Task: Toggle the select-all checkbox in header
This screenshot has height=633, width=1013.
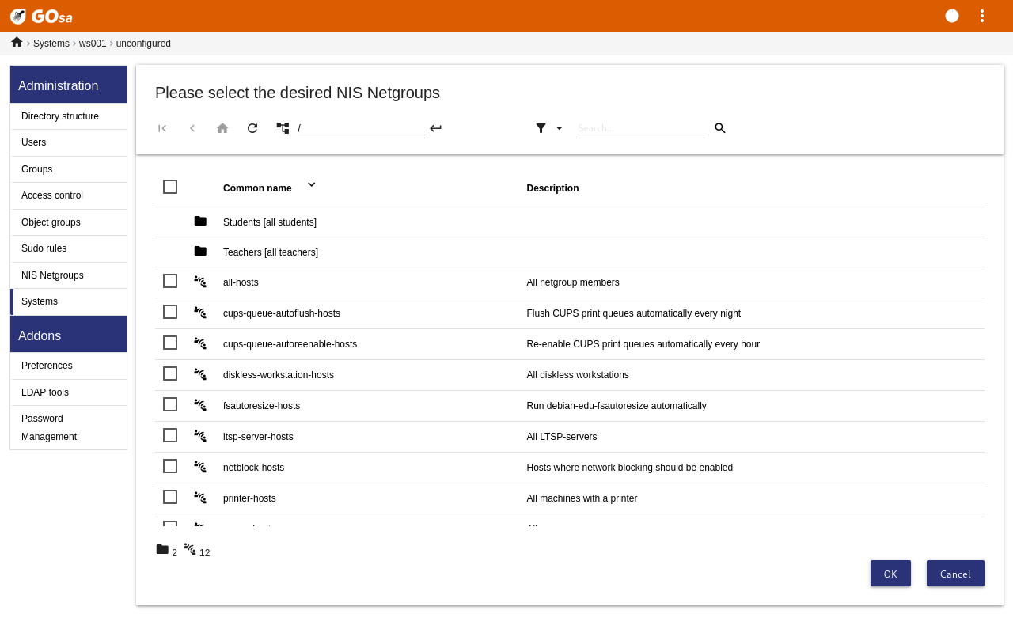Action: pos(170,187)
